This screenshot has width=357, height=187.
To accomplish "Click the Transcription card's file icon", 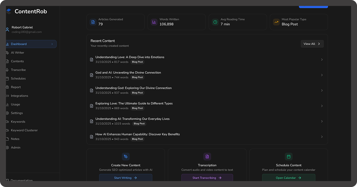I will pyautogui.click(x=207, y=156).
